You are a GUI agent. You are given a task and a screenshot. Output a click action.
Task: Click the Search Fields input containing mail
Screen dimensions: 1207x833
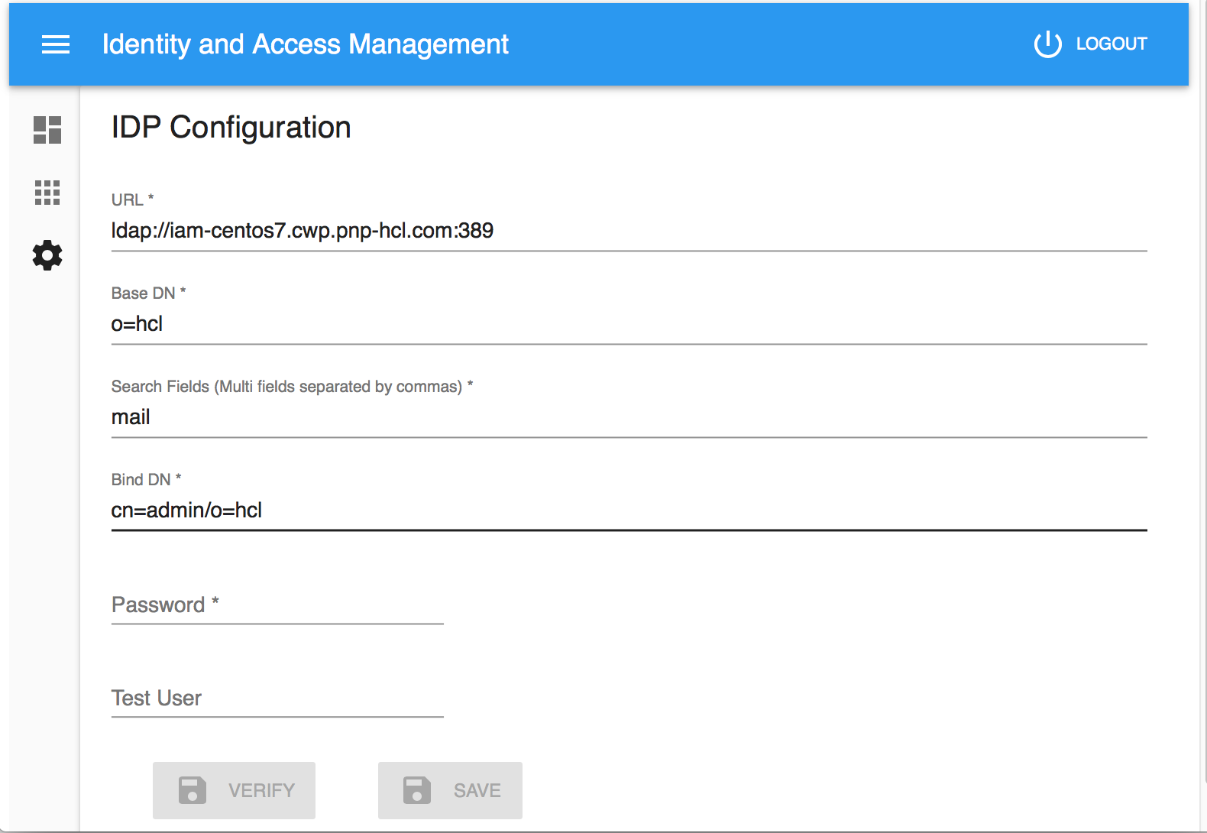pyautogui.click(x=629, y=417)
